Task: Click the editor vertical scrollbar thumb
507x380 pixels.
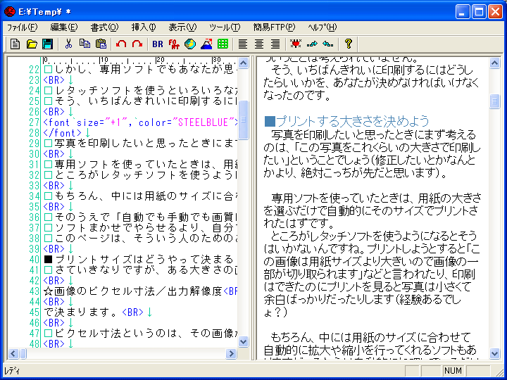Action: coord(244,120)
